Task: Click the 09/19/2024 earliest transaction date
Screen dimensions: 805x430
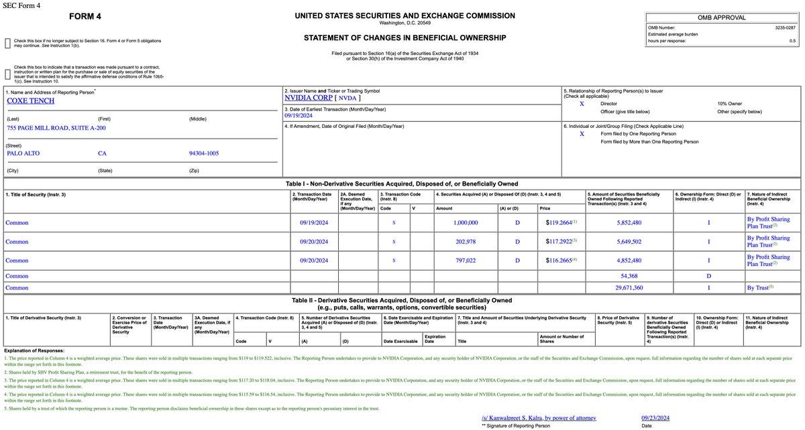Action: [x=299, y=115]
